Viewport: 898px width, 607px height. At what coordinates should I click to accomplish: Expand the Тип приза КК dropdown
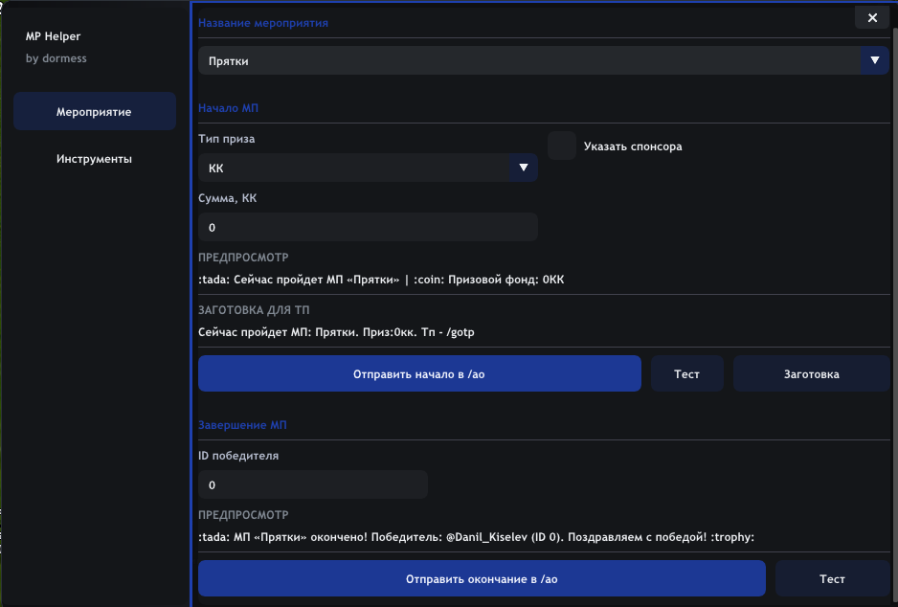(368, 168)
